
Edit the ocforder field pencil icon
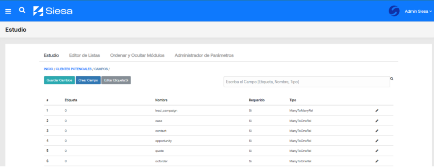(377, 161)
